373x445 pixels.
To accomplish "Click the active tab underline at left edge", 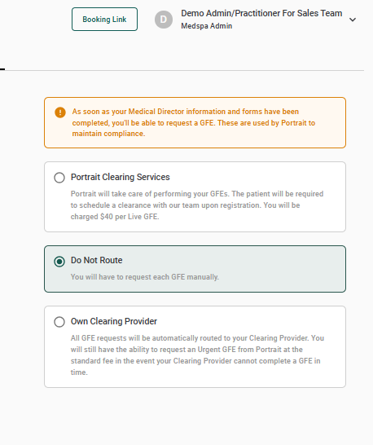I will (x=2, y=69).
